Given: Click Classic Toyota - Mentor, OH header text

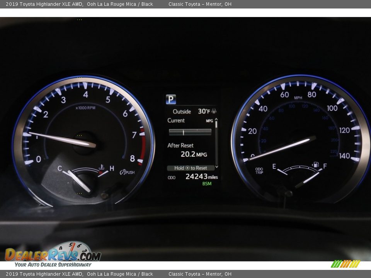Looking at the screenshot, I should [x=200, y=4].
